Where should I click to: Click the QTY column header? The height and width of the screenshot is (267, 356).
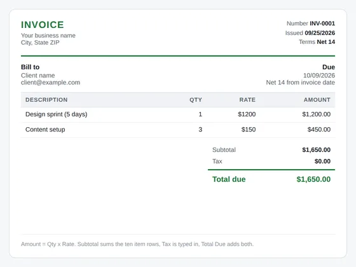click(x=196, y=100)
